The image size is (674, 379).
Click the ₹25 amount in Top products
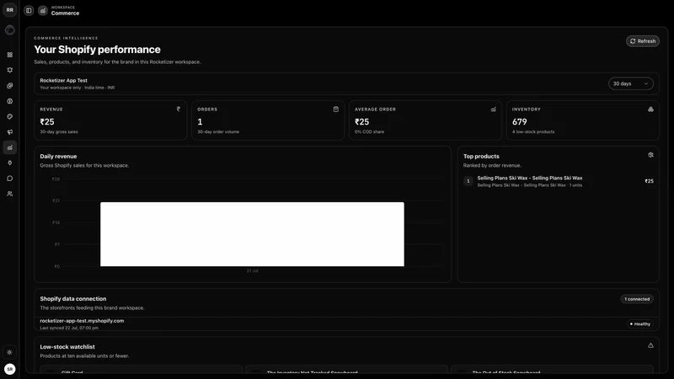coord(649,181)
